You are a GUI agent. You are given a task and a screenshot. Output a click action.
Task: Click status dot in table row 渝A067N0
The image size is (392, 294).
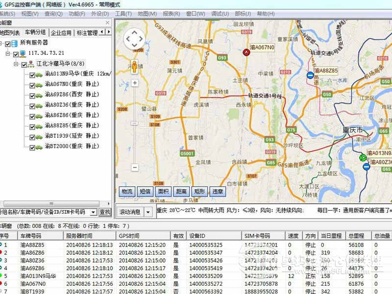[x=1, y=283]
